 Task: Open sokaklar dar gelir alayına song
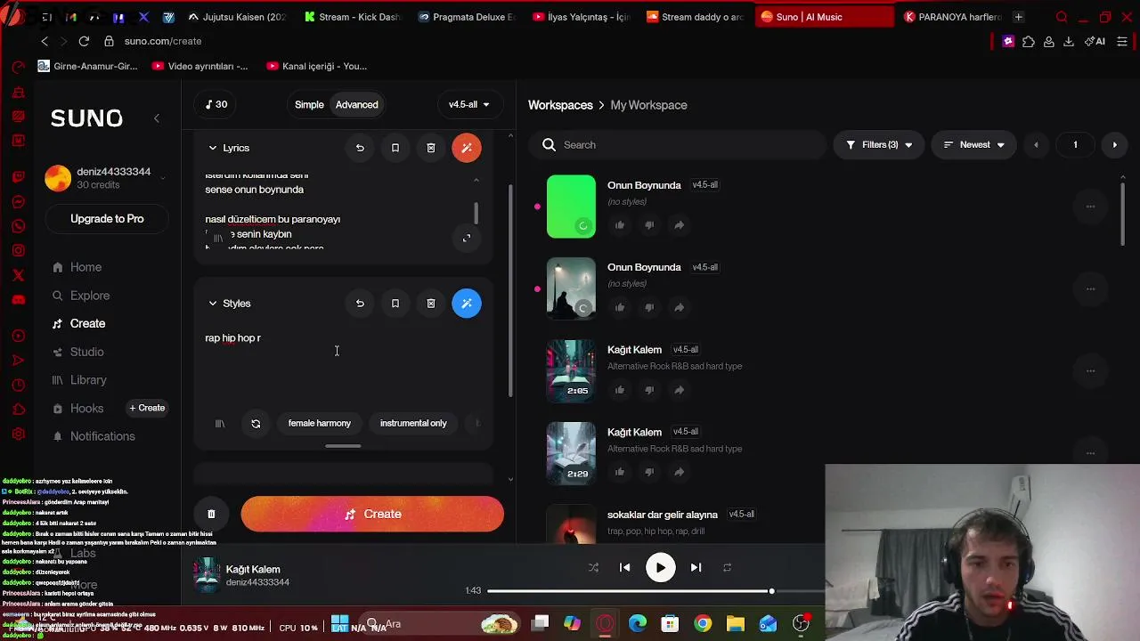coord(663,515)
